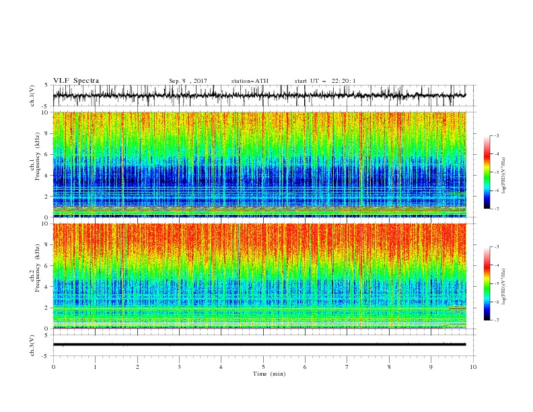Click the time axis tick label '10'
This screenshot has height=412, width=533.
pyautogui.click(x=473, y=367)
